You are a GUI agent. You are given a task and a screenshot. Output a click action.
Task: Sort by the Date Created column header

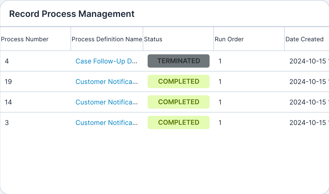pos(305,39)
